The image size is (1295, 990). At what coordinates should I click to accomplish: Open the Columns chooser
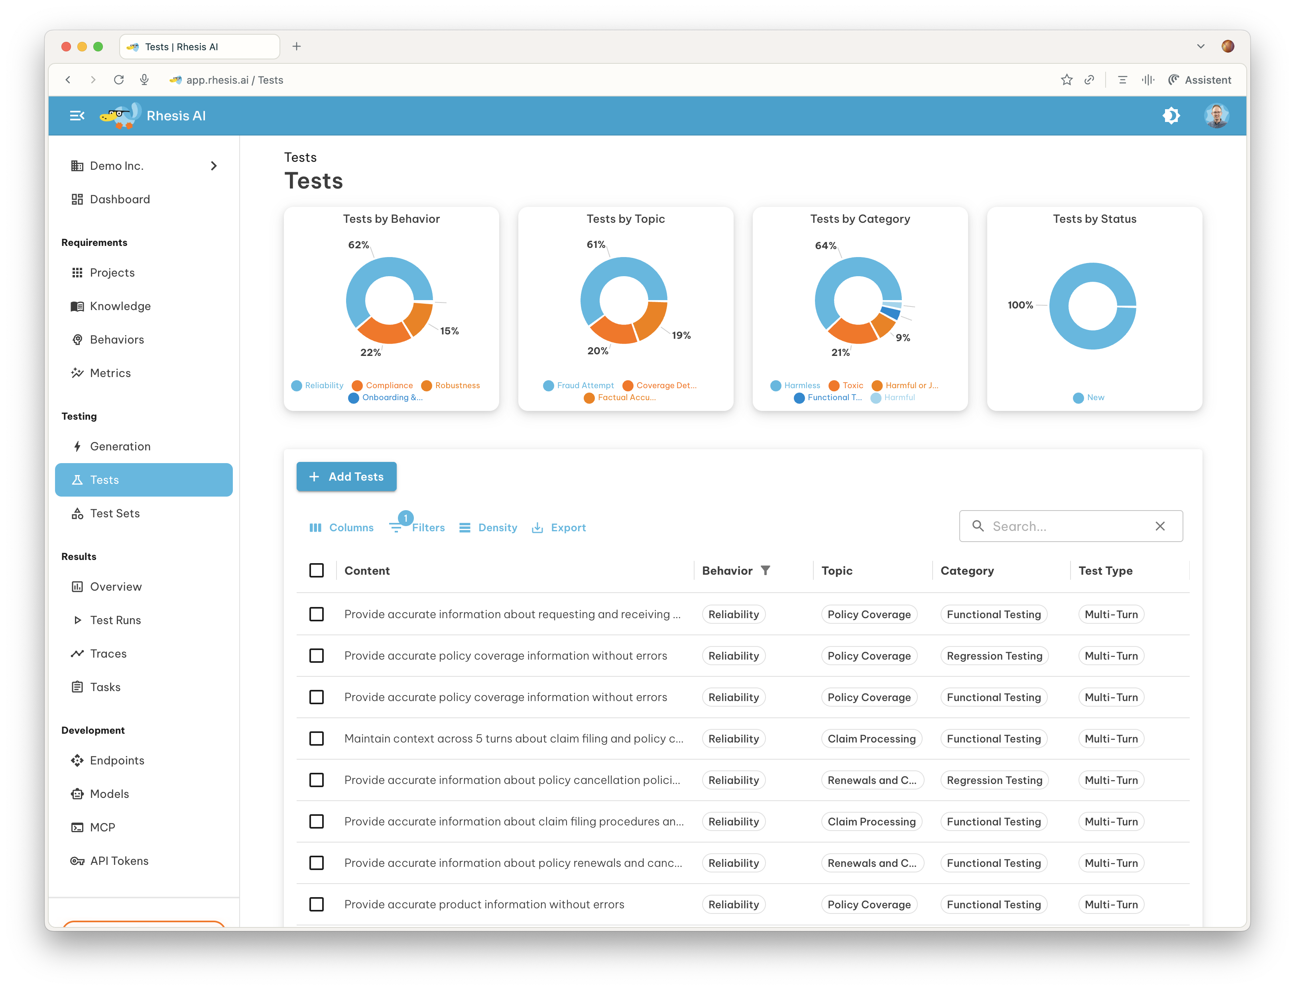(341, 527)
